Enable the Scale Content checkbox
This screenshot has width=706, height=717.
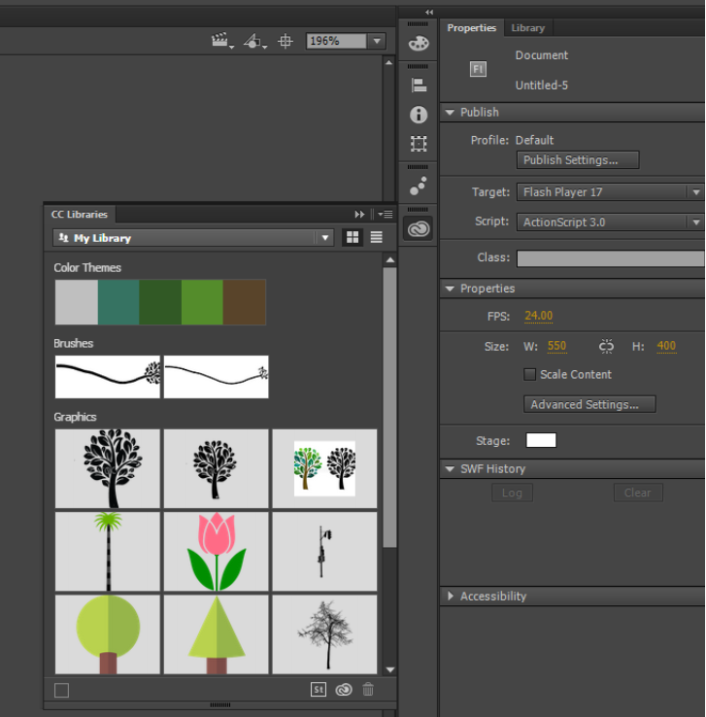pos(529,374)
